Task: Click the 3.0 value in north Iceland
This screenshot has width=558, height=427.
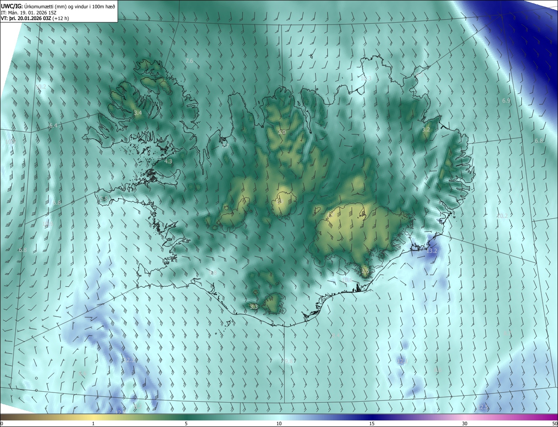Action: click(282, 132)
